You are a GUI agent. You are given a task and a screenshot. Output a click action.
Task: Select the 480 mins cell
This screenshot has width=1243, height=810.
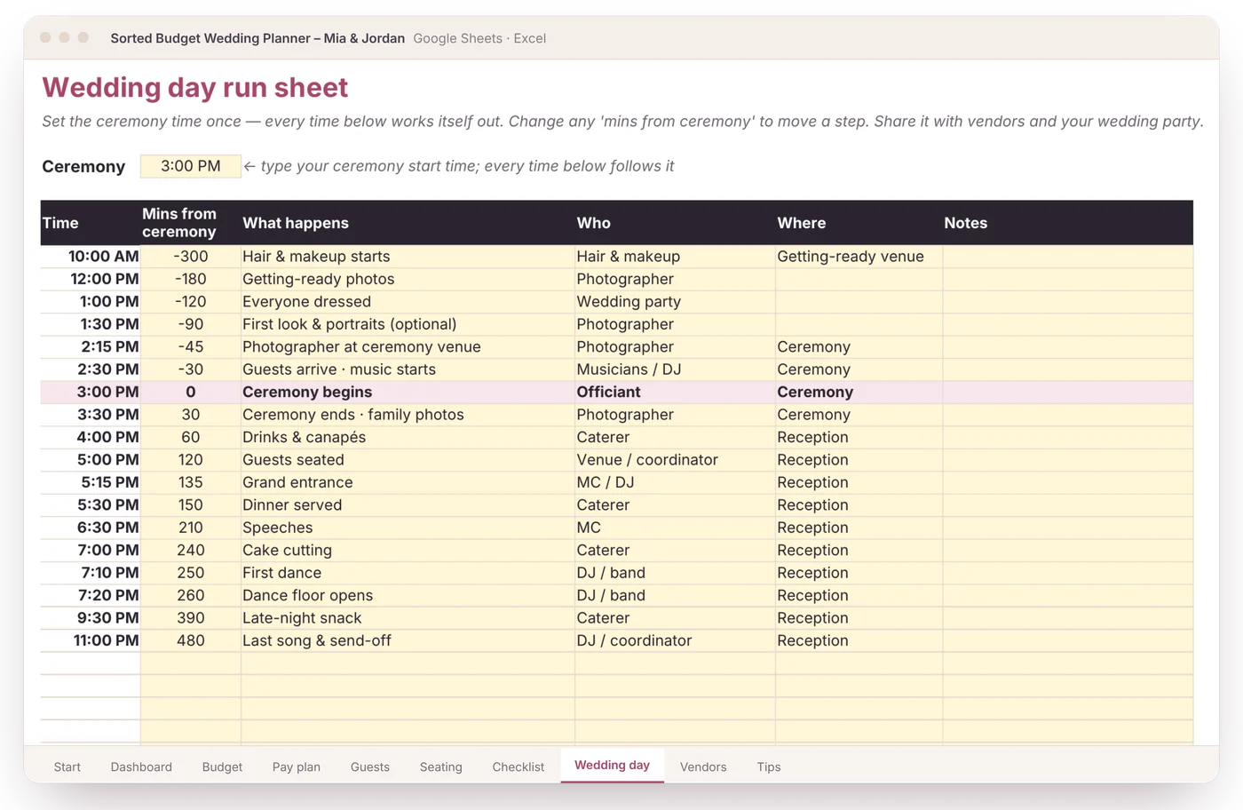191,641
